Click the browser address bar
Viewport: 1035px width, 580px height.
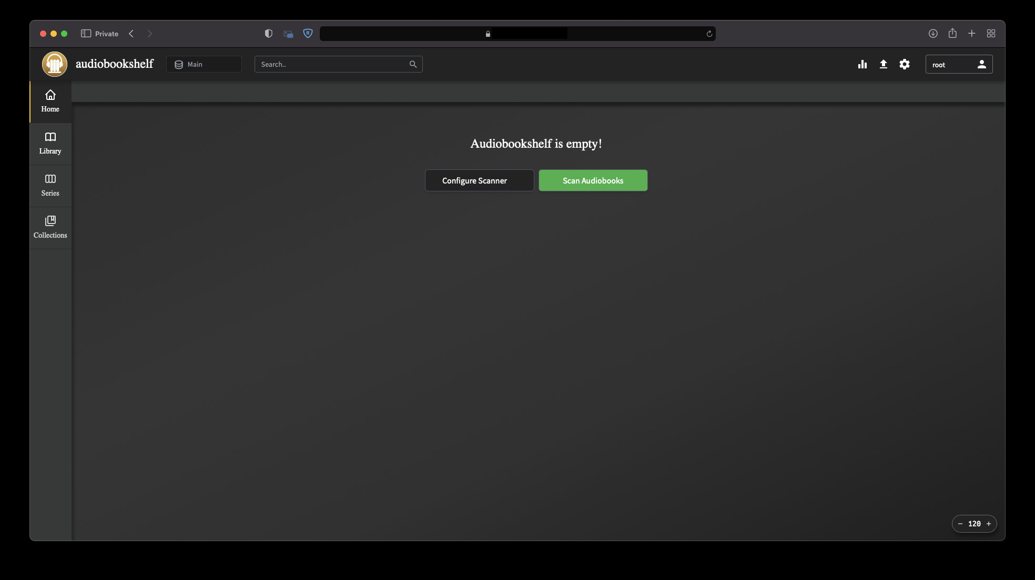click(x=517, y=34)
